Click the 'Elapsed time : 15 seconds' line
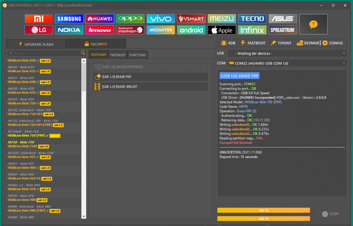This screenshot has height=226, width=353. coord(239,157)
